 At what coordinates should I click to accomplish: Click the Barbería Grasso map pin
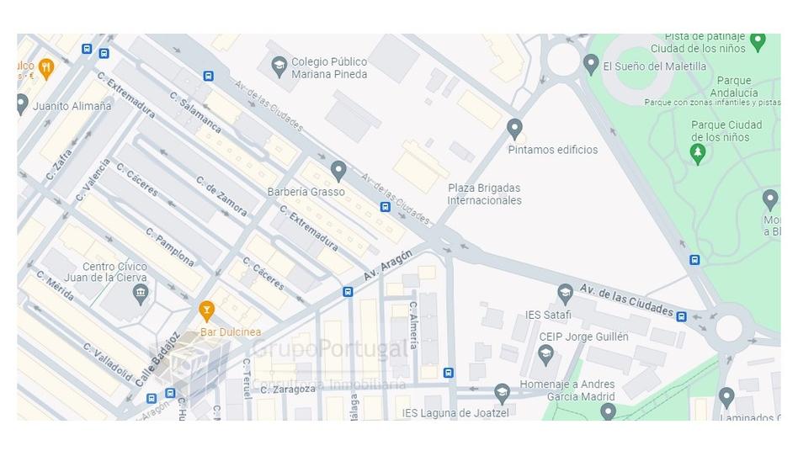tap(338, 171)
